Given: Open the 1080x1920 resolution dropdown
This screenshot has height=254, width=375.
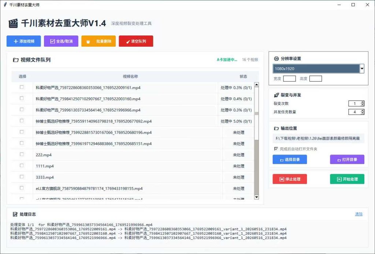Looking at the screenshot, I should [x=362, y=69].
